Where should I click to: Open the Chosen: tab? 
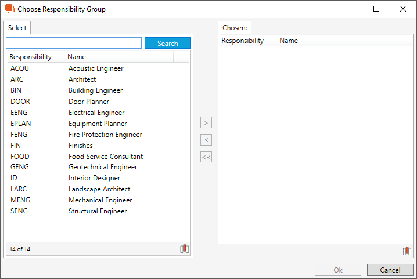[x=235, y=28]
